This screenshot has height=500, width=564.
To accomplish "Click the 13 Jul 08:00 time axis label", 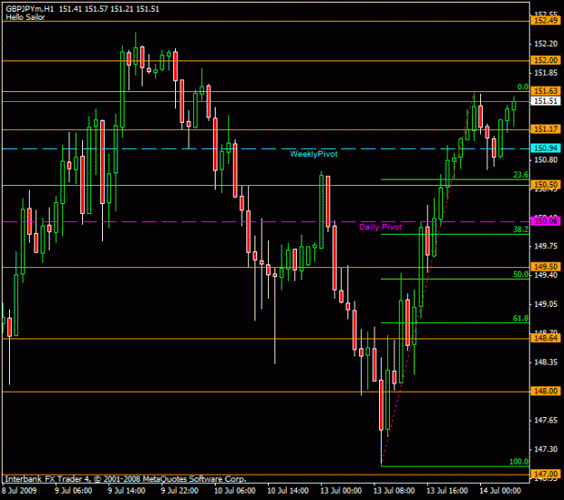I will pos(394,491).
